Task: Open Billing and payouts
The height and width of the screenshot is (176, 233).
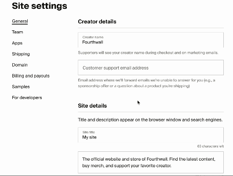Action: tap(31, 76)
